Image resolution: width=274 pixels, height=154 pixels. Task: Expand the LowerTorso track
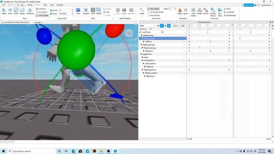(140, 32)
